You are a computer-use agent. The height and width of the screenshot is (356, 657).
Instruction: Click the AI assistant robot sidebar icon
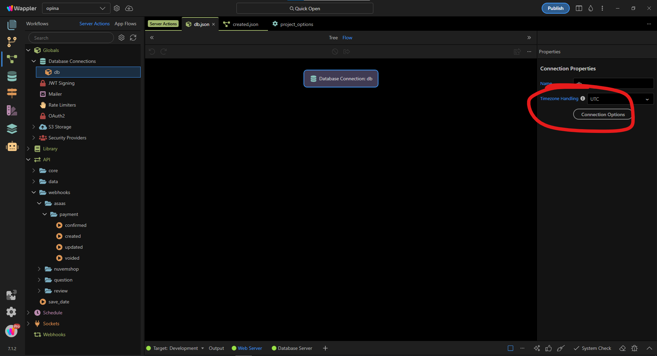click(x=12, y=147)
